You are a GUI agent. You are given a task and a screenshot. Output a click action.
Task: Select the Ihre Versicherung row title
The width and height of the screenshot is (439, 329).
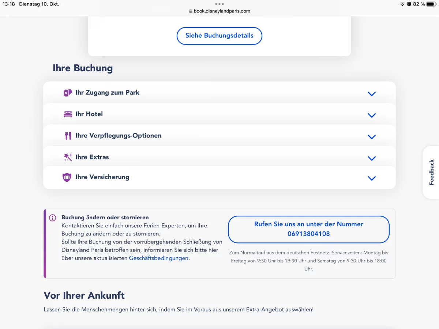[x=102, y=177]
